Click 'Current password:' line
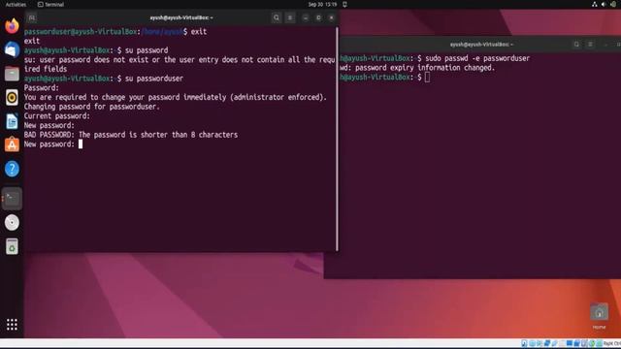Screen dimensions: 621x349 pyautogui.click(x=57, y=116)
